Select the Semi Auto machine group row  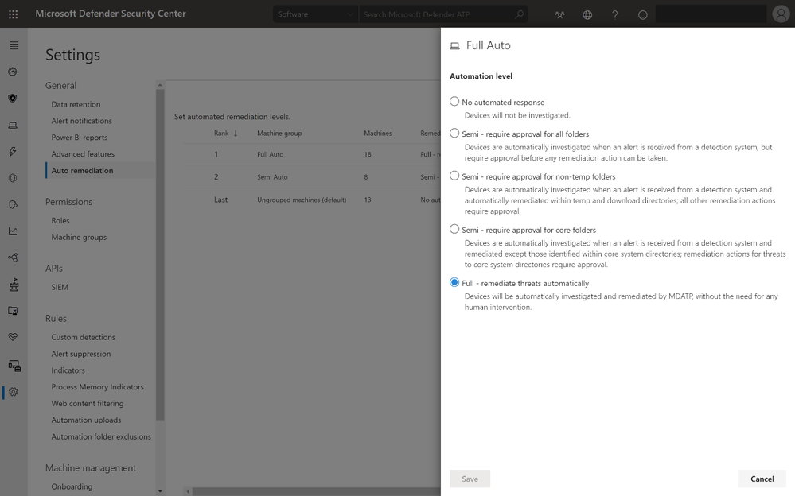[311, 177]
